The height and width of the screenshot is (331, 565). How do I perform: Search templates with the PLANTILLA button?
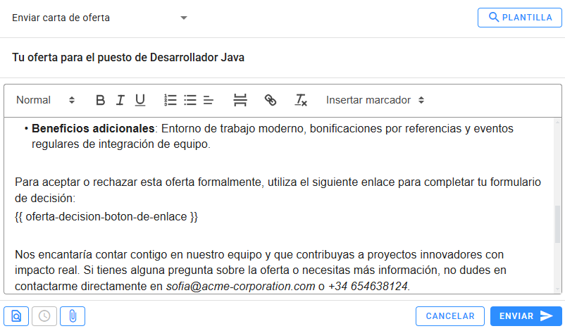click(520, 18)
